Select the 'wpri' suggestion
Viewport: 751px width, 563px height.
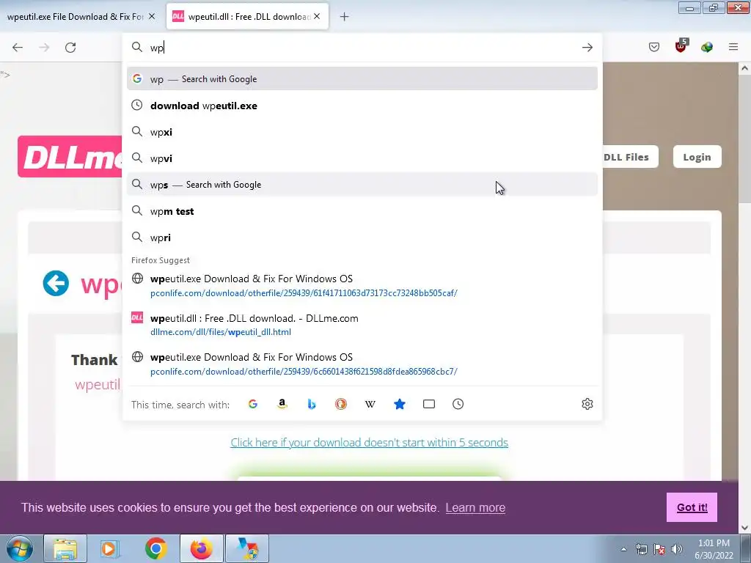[362, 238]
